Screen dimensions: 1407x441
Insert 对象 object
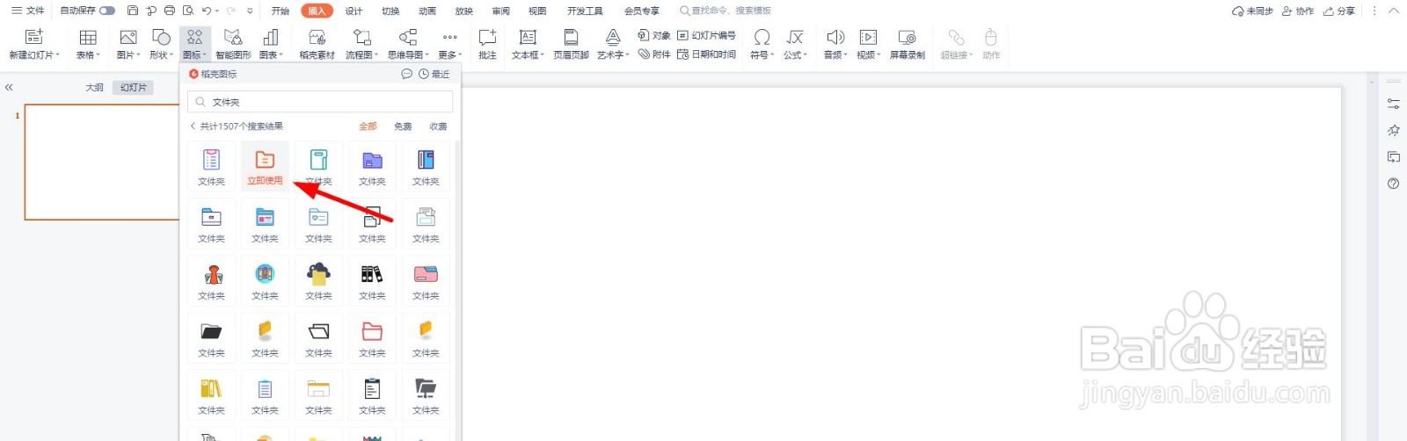coord(654,35)
